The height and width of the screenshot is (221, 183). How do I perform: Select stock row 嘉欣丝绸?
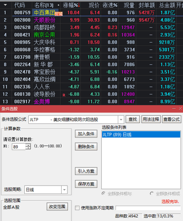pos(91,79)
